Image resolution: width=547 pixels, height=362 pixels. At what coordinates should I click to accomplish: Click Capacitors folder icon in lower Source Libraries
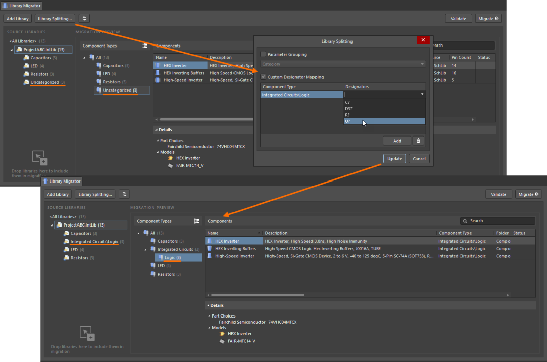coord(66,233)
